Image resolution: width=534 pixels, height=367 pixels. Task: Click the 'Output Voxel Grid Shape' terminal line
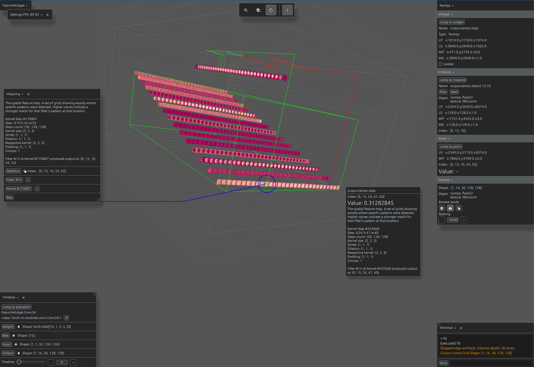pyautogui.click(x=476, y=353)
